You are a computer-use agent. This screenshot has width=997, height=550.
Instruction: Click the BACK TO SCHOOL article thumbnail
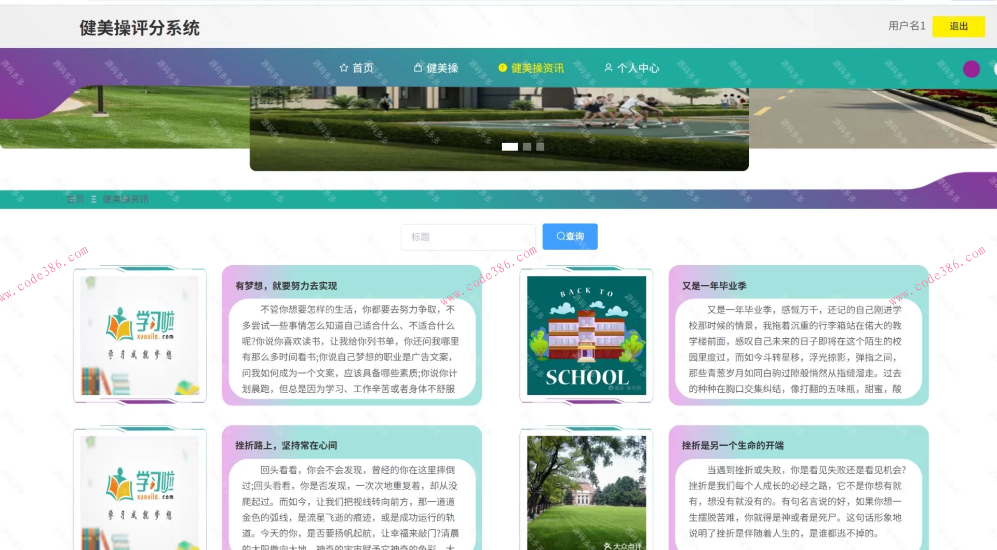(x=586, y=335)
